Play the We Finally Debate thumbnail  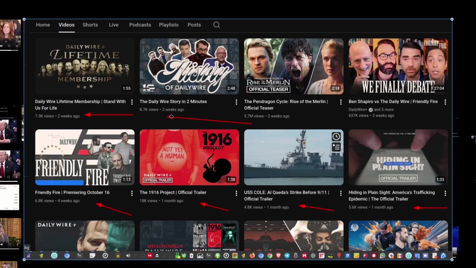(x=398, y=66)
